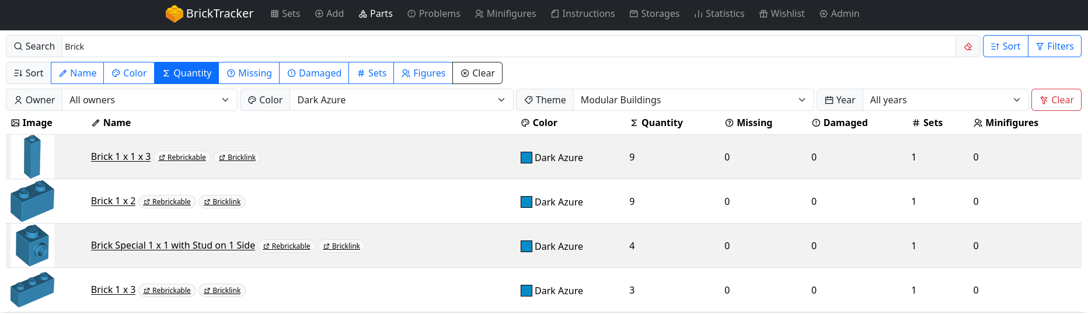Expand the Owner dropdown
This screenshot has height=314, width=1088.
[149, 100]
